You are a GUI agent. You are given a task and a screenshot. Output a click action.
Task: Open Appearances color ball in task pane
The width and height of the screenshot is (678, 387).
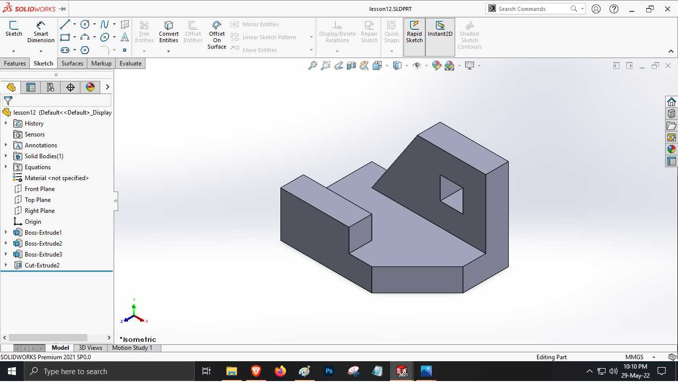(x=672, y=149)
